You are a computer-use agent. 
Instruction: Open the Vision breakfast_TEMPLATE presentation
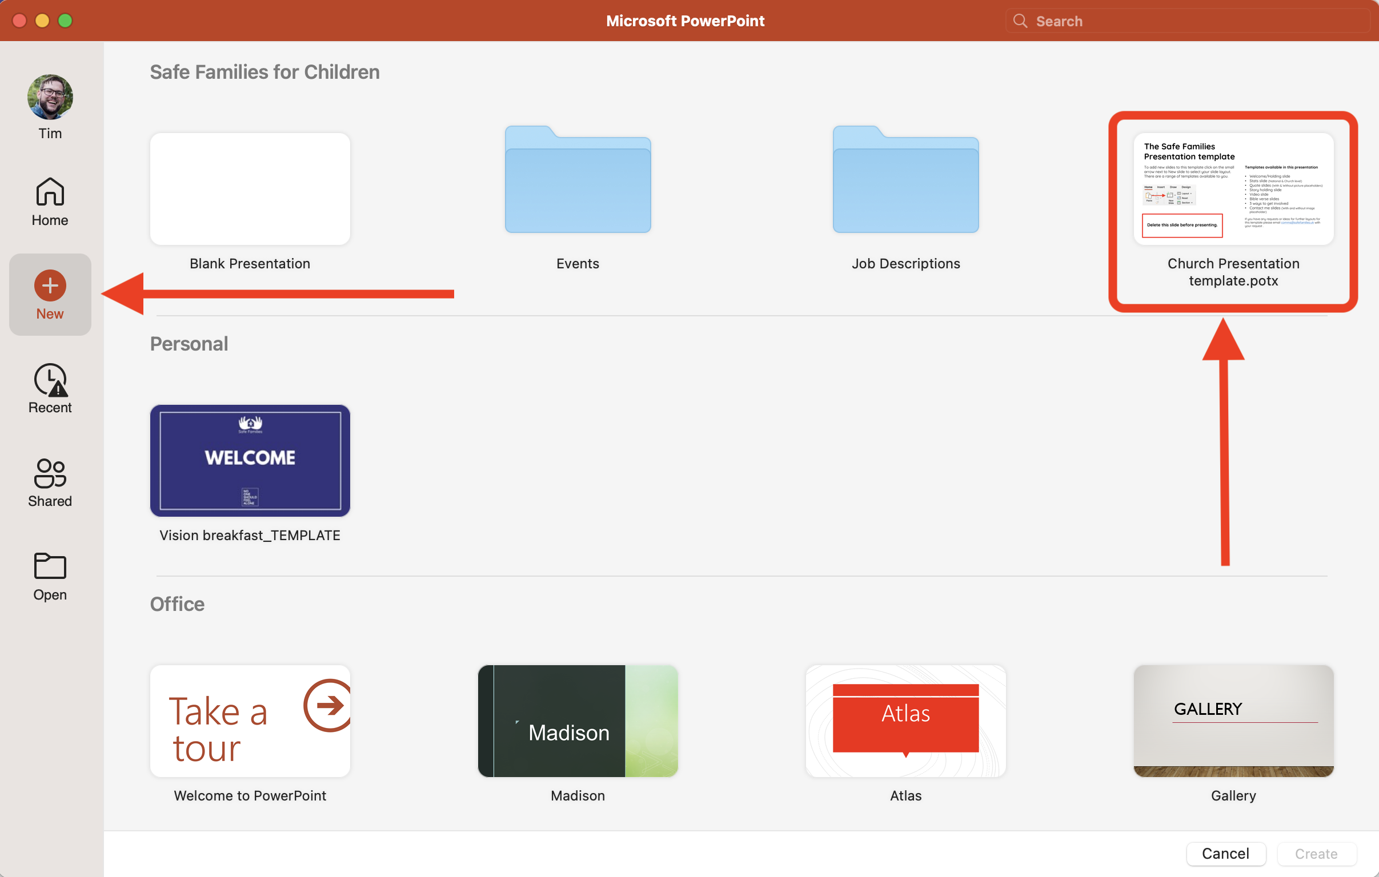(x=250, y=461)
